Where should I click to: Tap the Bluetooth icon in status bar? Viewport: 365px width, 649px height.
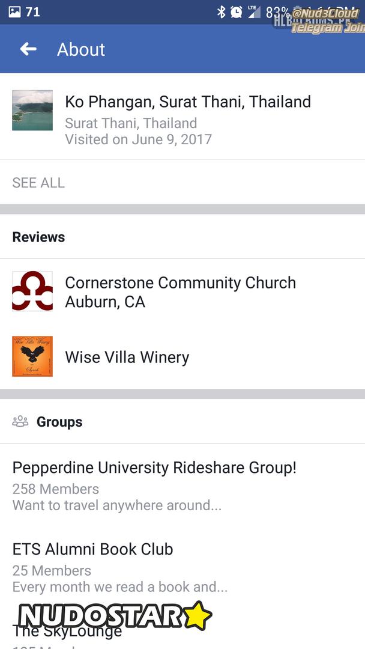(221, 11)
